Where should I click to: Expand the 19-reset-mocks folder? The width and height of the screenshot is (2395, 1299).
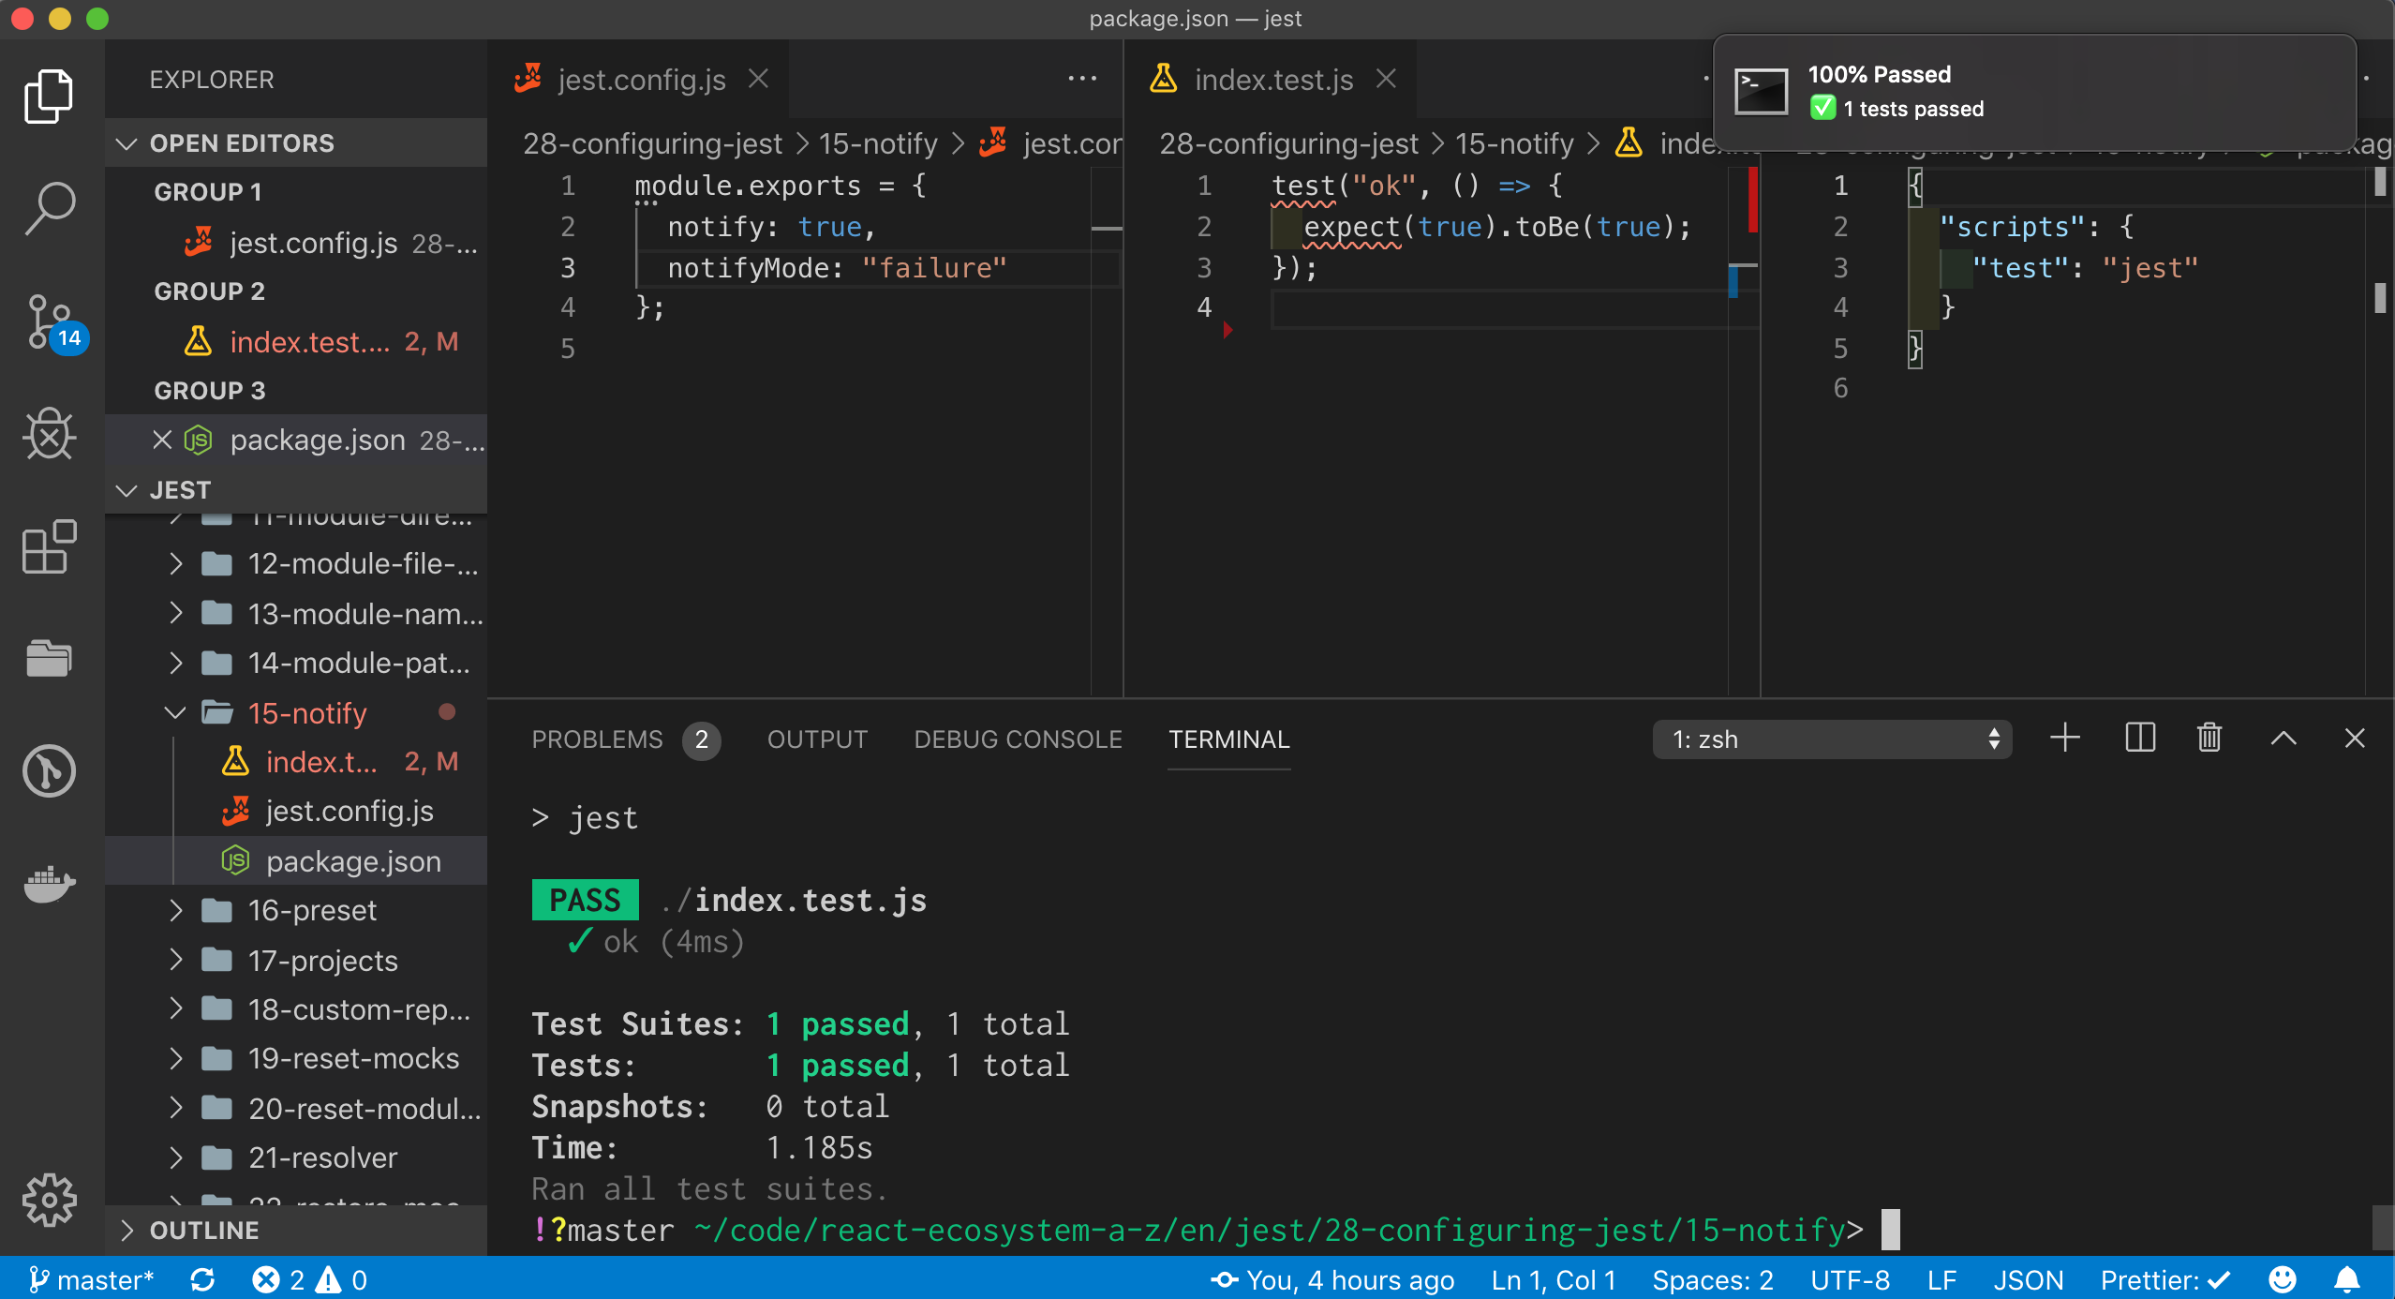(x=296, y=1058)
